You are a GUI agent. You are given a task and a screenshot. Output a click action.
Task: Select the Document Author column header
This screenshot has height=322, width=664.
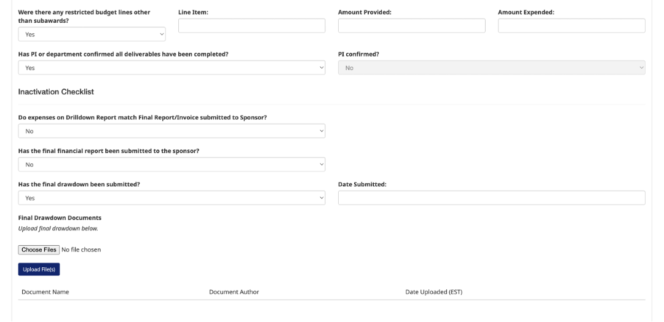tap(234, 292)
